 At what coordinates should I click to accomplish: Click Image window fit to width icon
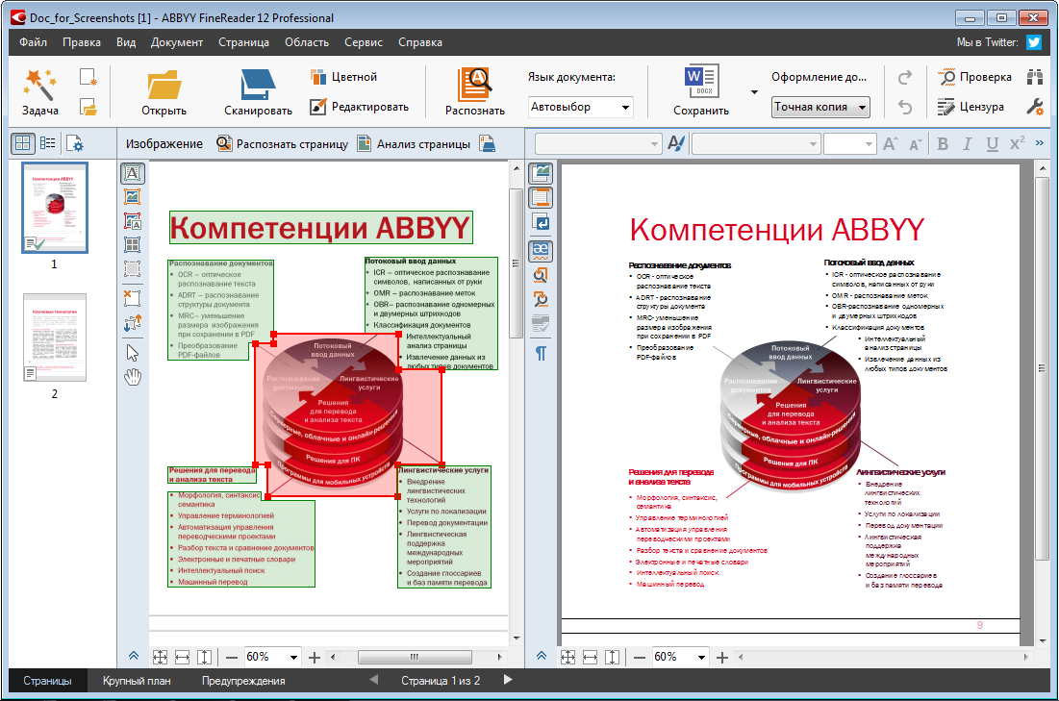coord(183,657)
